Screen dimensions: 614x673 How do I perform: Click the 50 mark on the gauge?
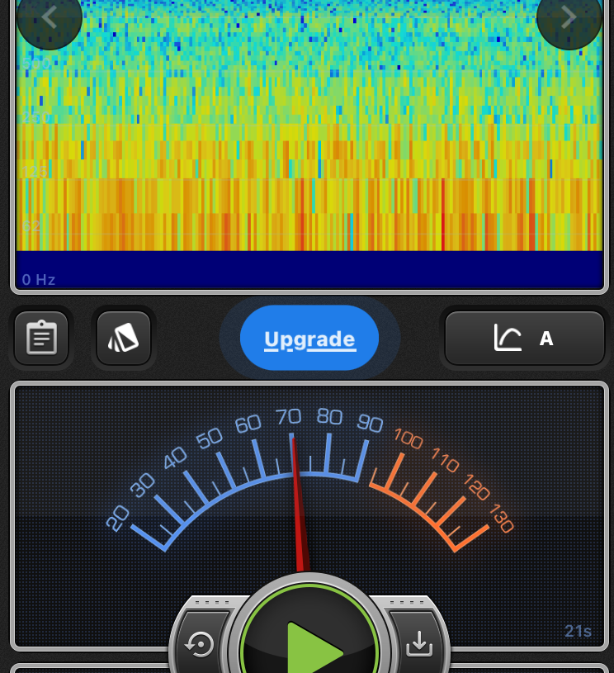210,437
